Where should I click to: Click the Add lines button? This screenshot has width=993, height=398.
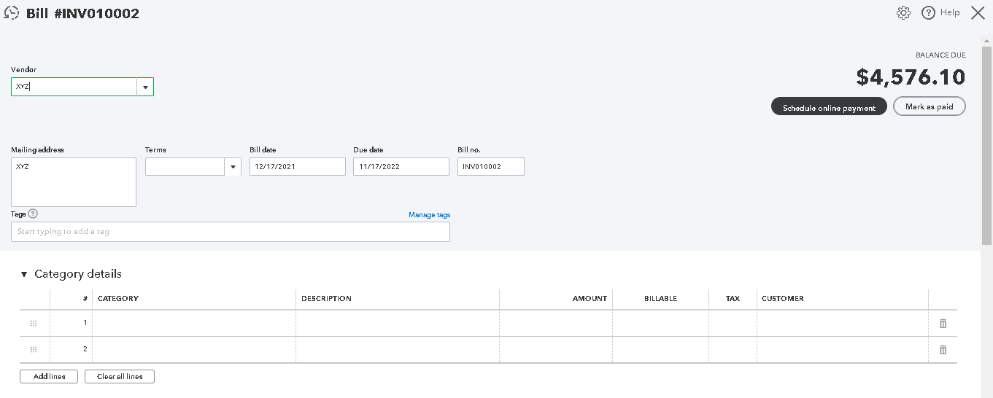tap(49, 377)
